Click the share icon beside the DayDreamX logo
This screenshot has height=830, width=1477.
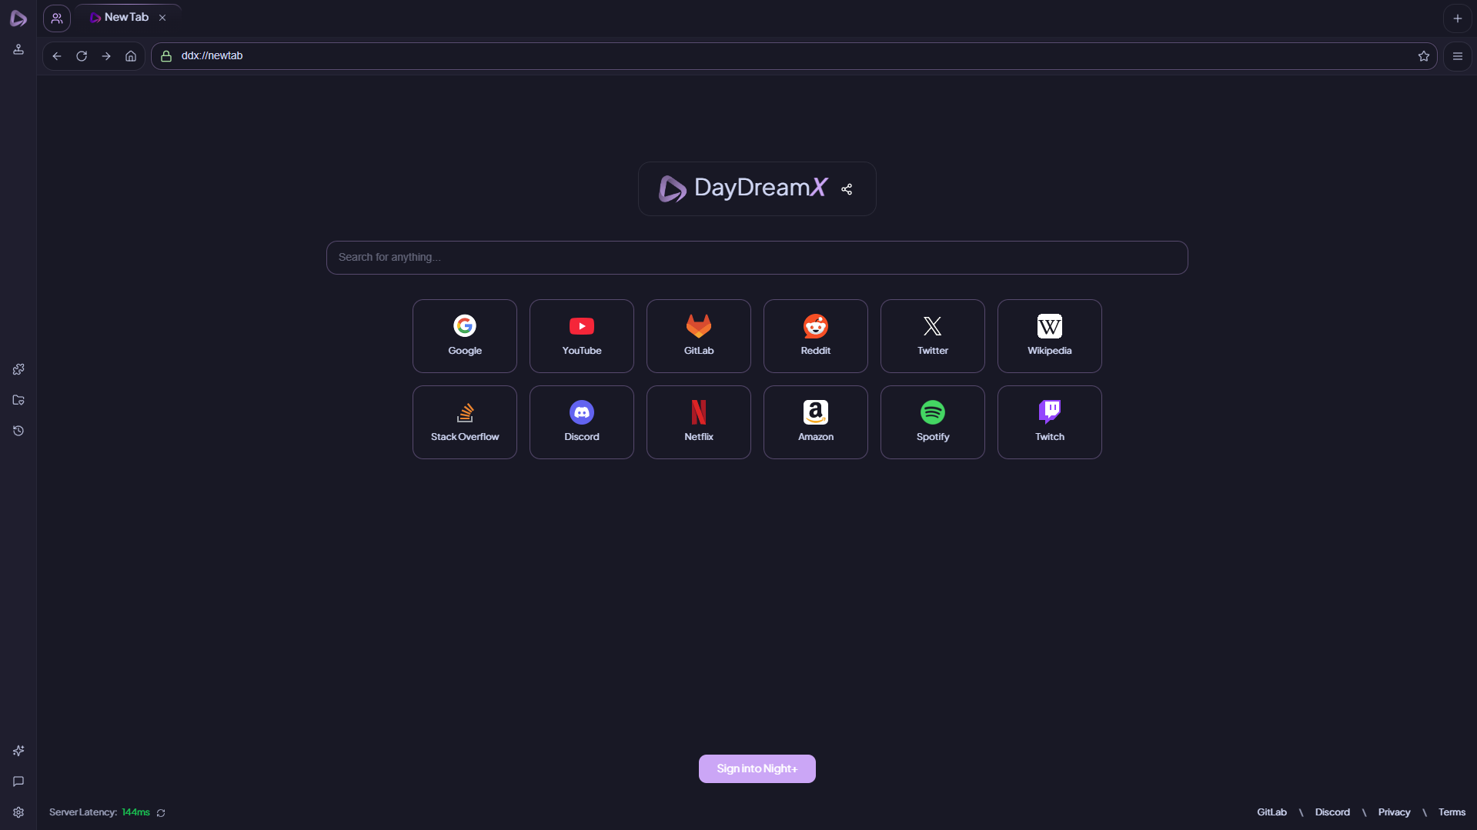(x=847, y=189)
